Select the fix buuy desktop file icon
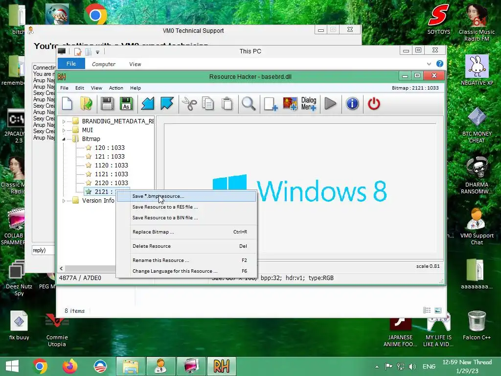The height and width of the screenshot is (376, 501). [x=19, y=325]
